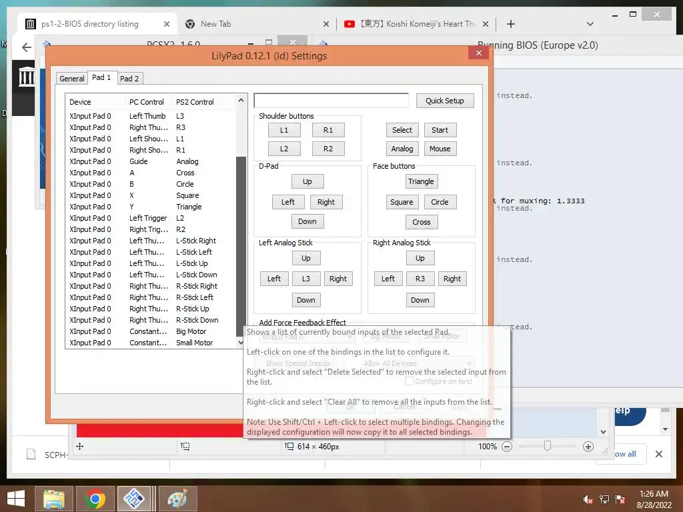Select ps1-2-BIOS directory listing tab
Viewport: 683px width, 512px height.
coord(97,24)
